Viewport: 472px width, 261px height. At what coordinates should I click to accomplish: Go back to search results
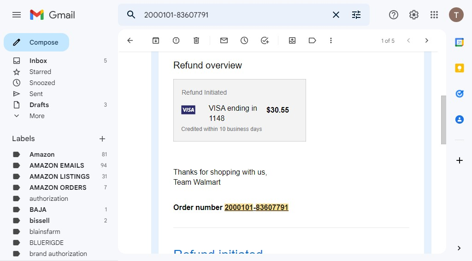130,40
